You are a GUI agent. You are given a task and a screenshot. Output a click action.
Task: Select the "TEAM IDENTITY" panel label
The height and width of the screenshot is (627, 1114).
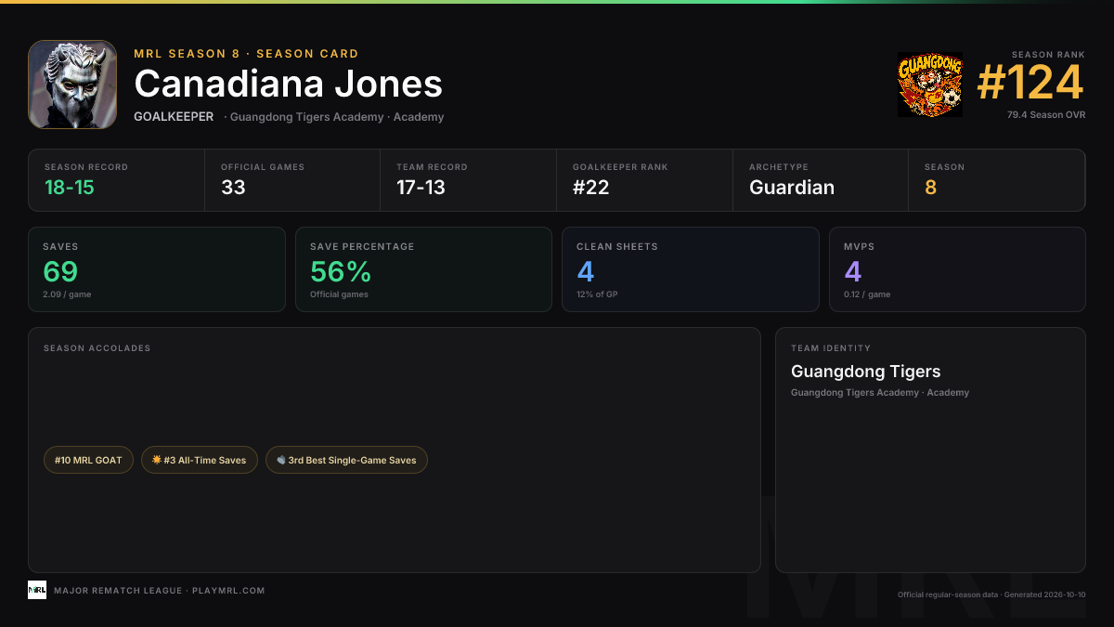[x=831, y=348]
